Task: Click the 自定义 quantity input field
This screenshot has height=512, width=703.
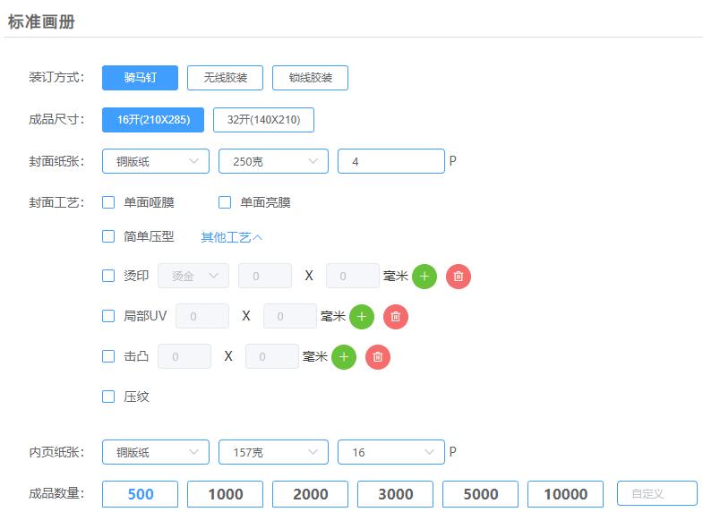Action: tap(656, 494)
